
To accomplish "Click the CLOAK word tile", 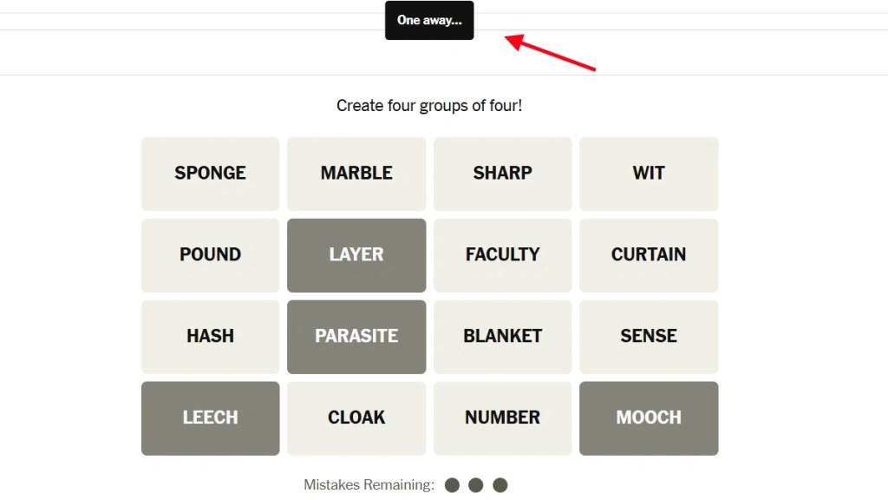I will 356,418.
